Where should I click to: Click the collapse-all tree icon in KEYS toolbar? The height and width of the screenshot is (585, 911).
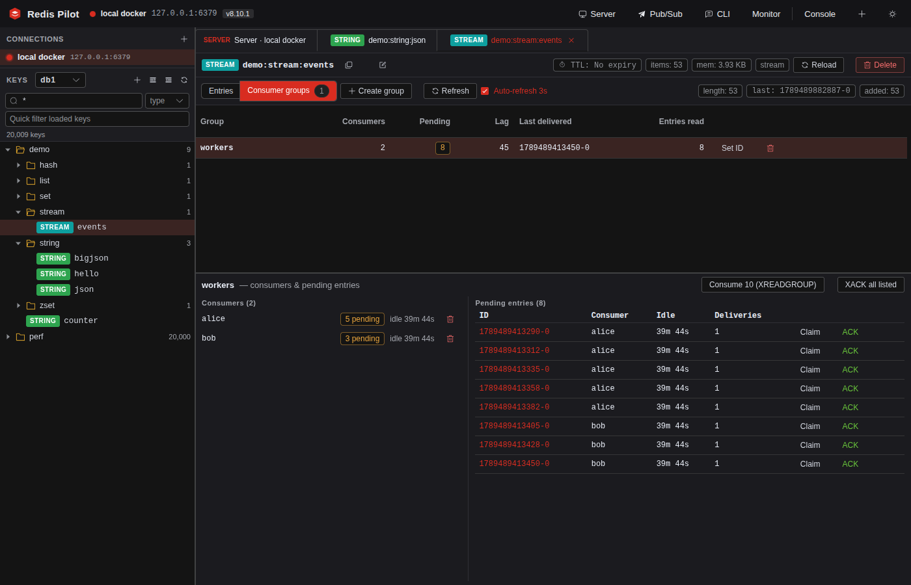tap(169, 80)
